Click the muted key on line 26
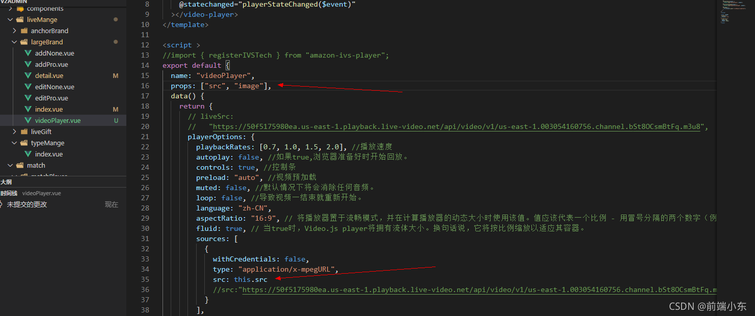This screenshot has height=316, width=755. [207, 188]
